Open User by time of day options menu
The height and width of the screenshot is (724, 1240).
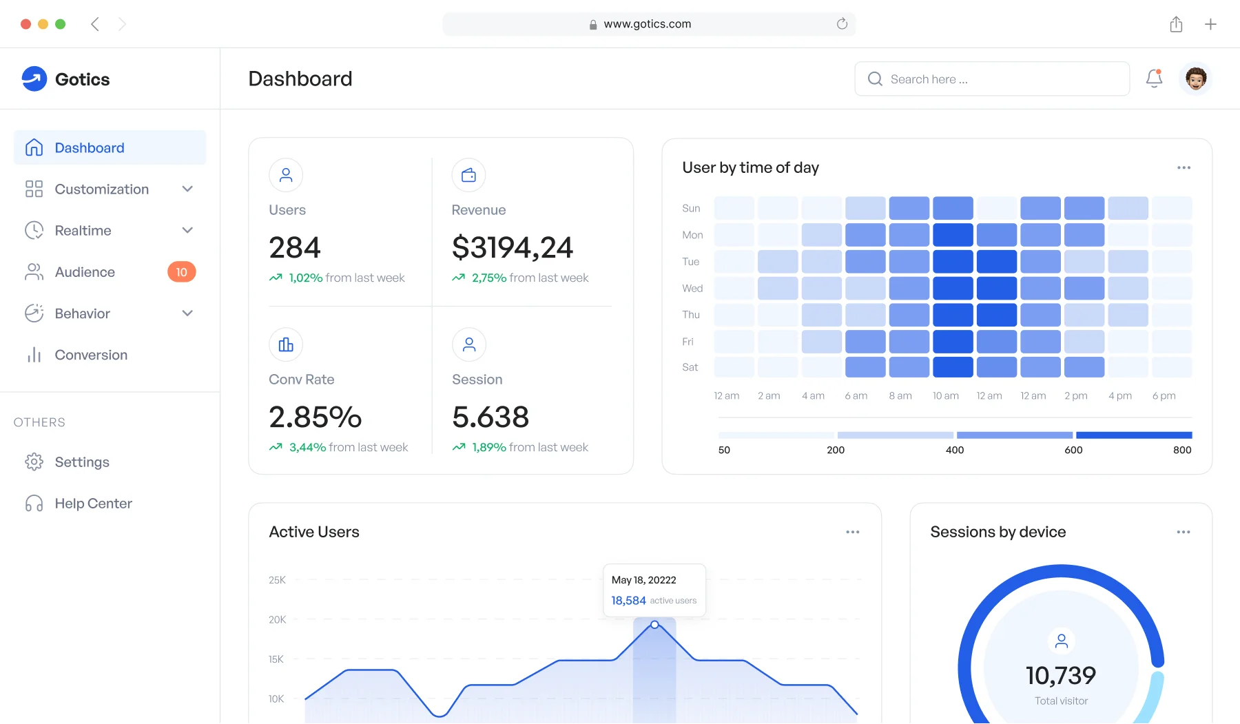(x=1184, y=168)
